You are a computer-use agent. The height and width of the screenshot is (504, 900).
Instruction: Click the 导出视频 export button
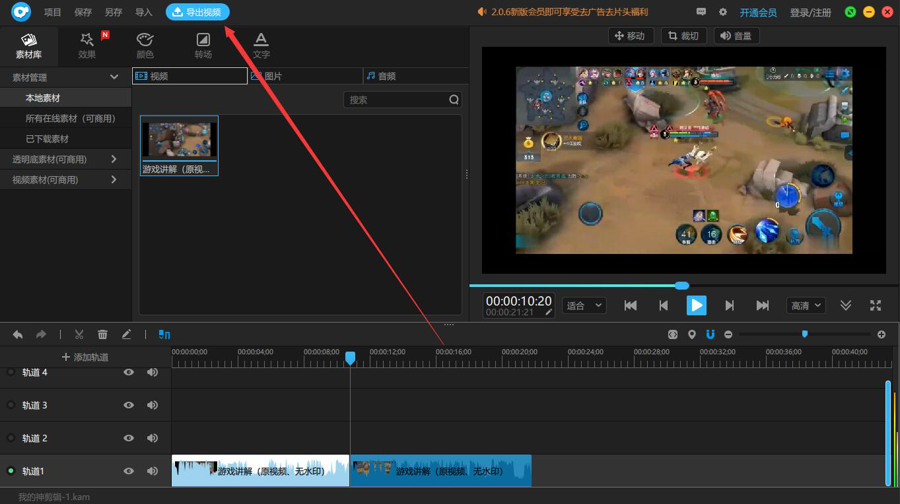197,12
